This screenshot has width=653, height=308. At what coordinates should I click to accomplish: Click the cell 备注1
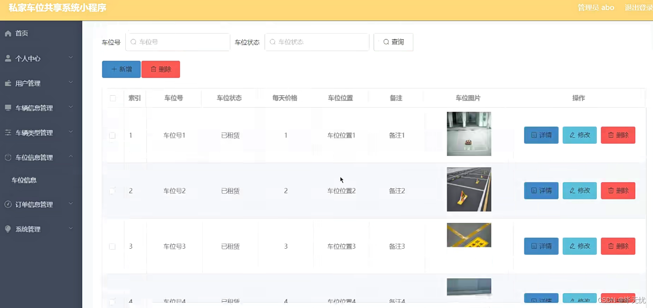[x=397, y=135]
